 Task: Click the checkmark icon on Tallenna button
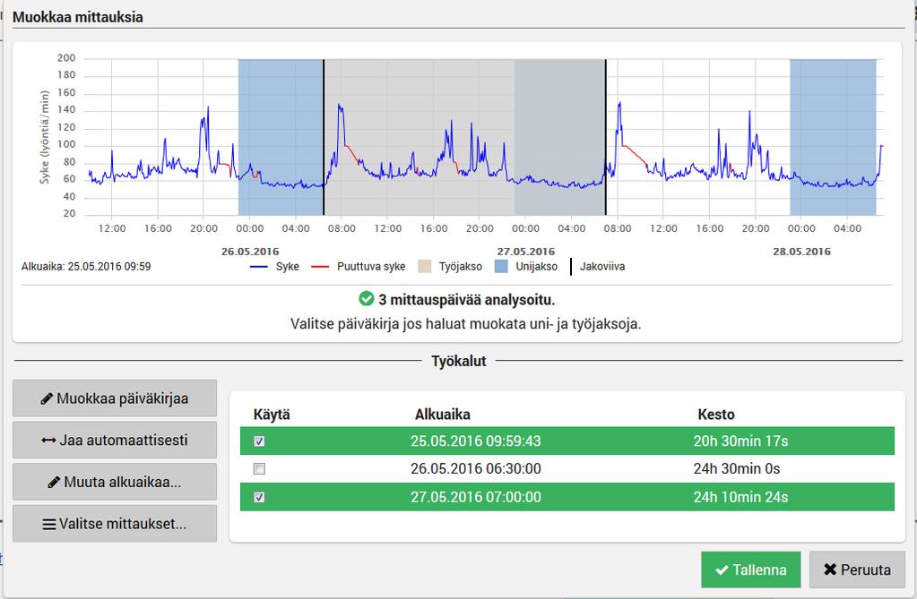722,569
